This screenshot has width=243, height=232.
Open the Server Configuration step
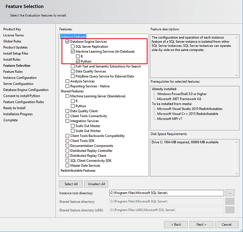(x=18, y=84)
